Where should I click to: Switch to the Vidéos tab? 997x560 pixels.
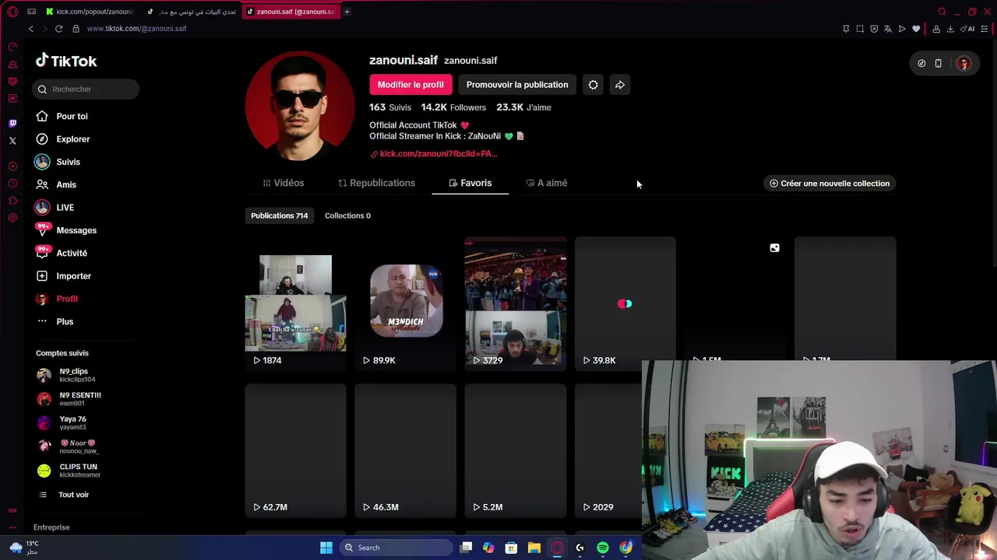pos(284,183)
